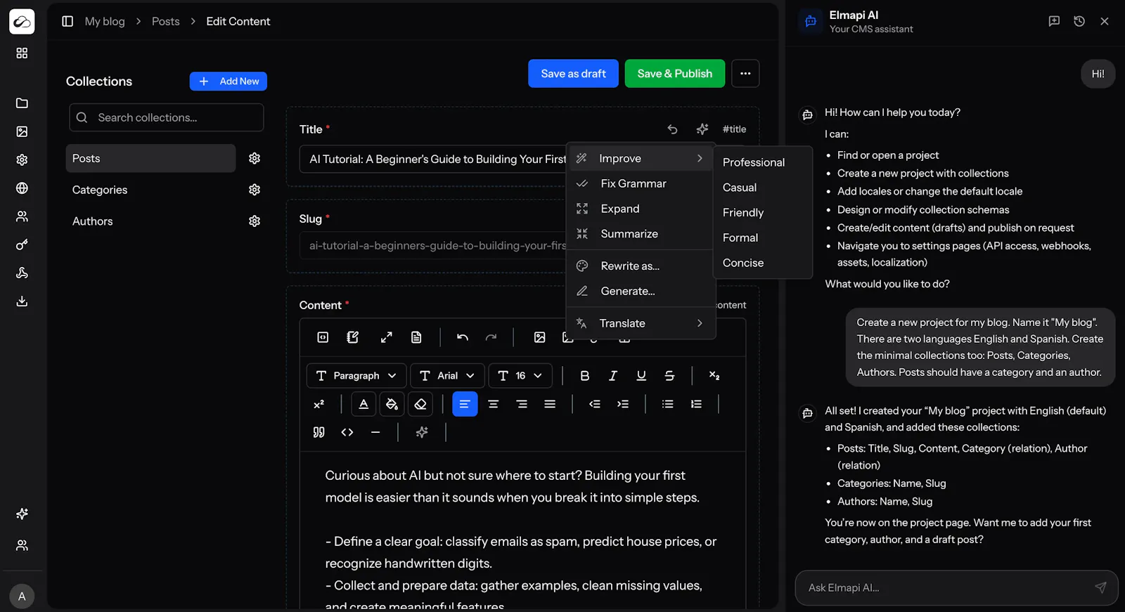Open the Paragraph style dropdown
The height and width of the screenshot is (612, 1125).
(x=356, y=376)
